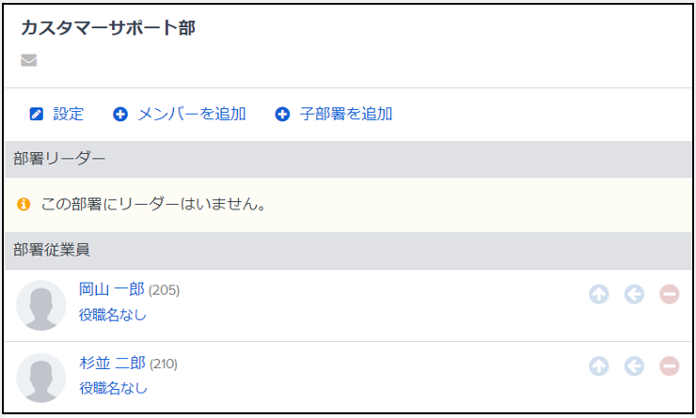Click the pencil edit icon beside 設定

click(37, 115)
